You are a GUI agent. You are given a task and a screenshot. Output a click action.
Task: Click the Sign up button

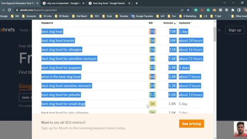[x=235, y=30]
